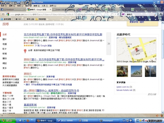164x123 pixels.
Task: Expand 顯示 address map link
Action: [x=48, y=85]
